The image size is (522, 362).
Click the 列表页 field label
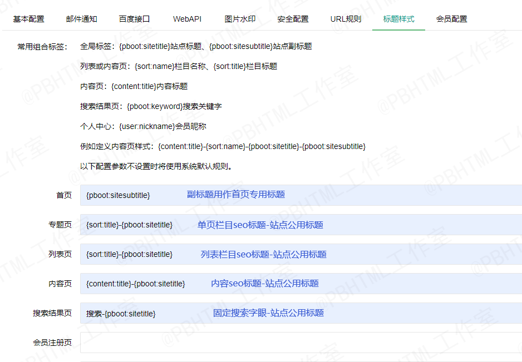pos(60,254)
